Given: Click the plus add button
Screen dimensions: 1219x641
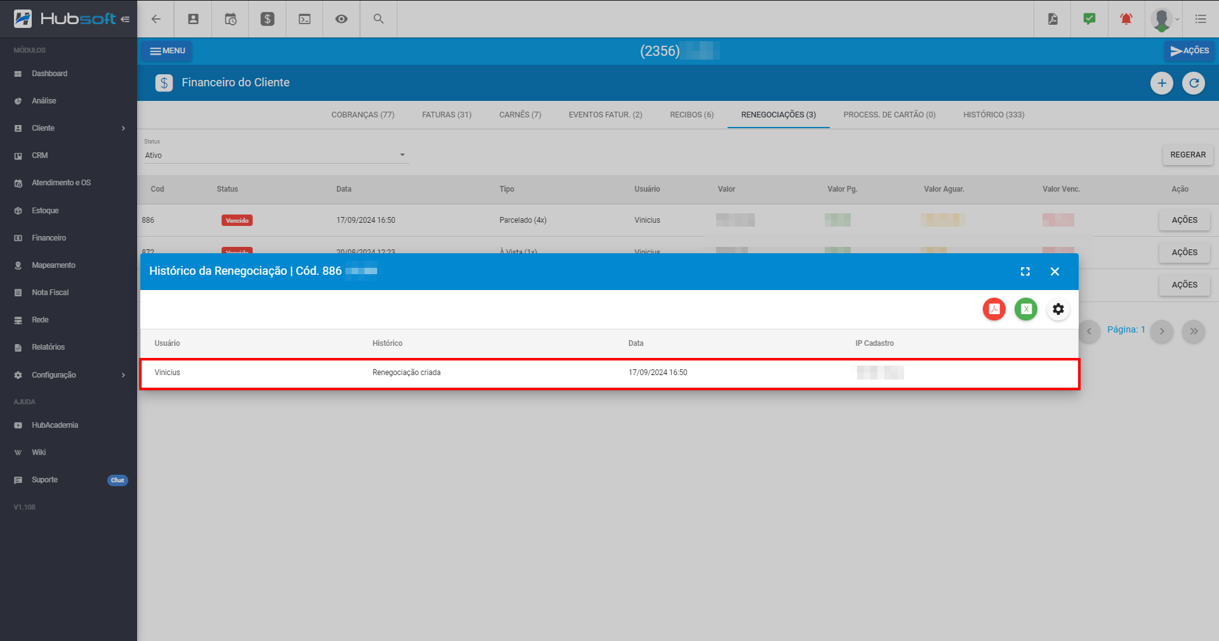Looking at the screenshot, I should [1162, 83].
